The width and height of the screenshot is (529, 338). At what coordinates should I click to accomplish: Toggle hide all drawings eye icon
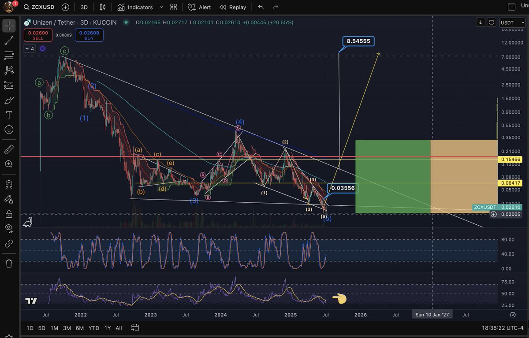8,228
